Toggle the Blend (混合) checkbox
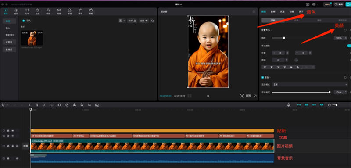 pyautogui.click(x=263, y=77)
